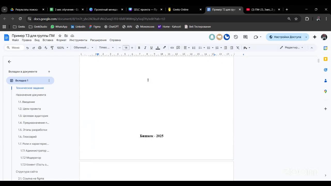Open the Вставка menu

coord(48,40)
